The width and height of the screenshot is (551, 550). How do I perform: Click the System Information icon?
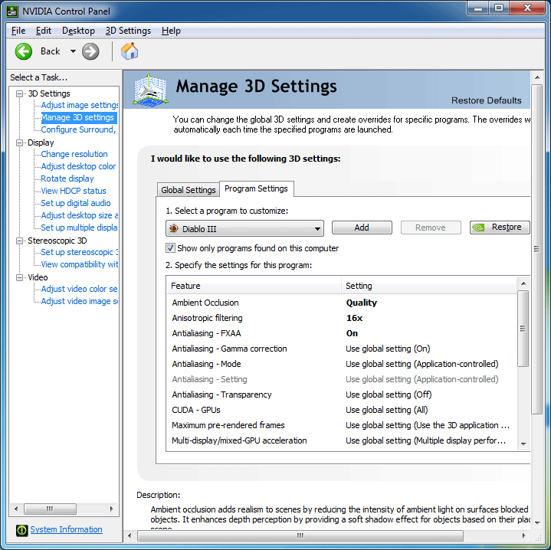[x=21, y=530]
